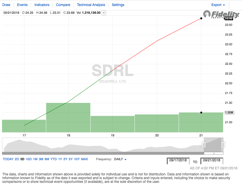Click the end date field 09/21/2018
242x186 pixels.
[212, 160]
